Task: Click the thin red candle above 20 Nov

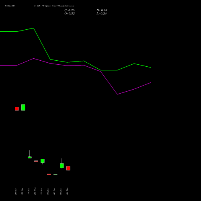Action: click(36, 161)
